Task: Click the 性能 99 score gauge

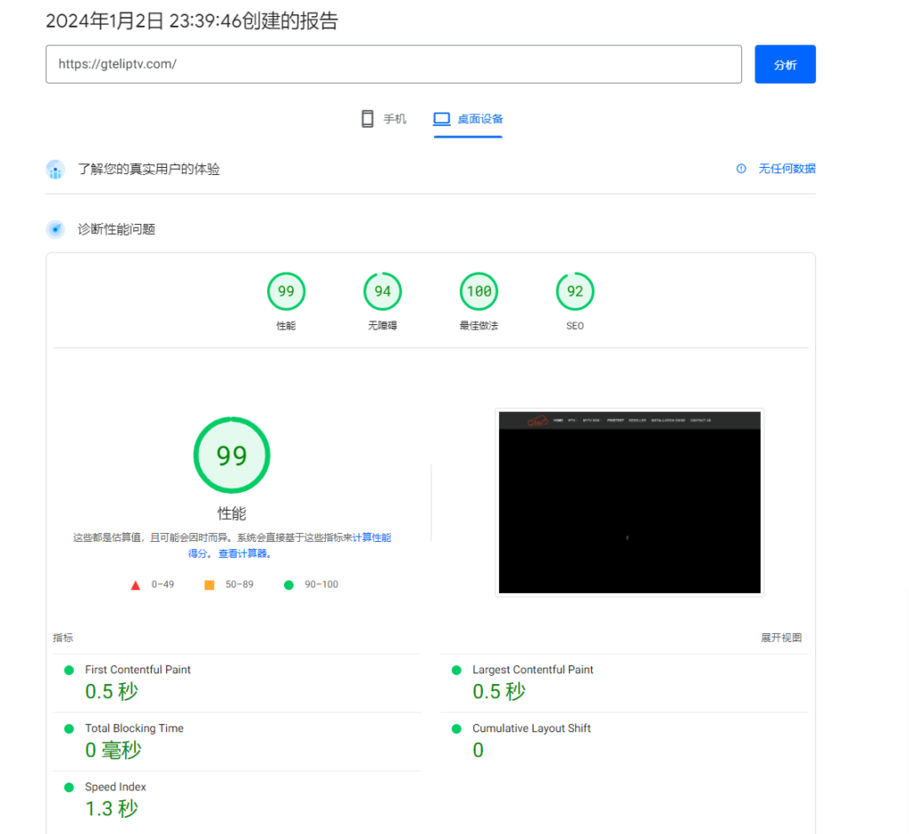Action: pos(286,290)
